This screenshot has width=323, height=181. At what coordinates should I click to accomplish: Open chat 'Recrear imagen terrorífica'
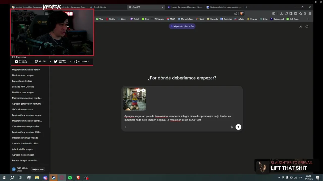click(x=25, y=160)
